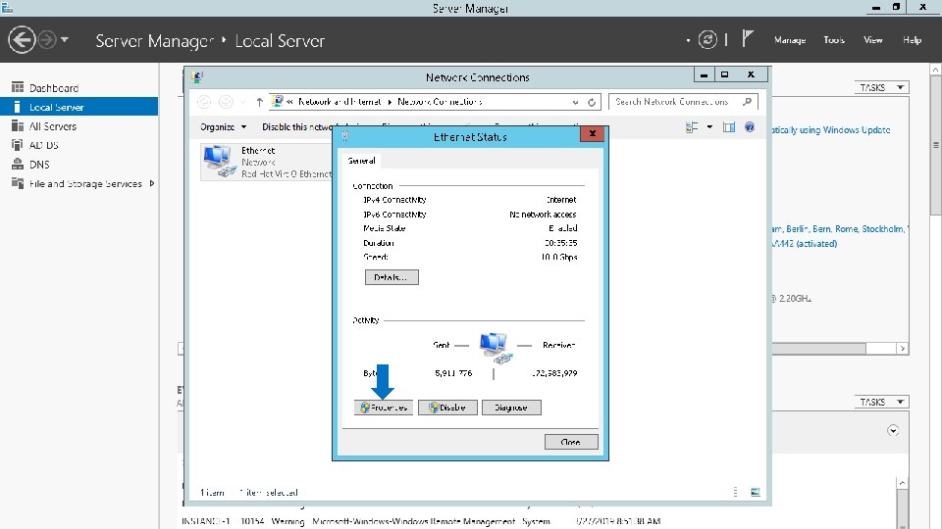Open address bar history dropdown
Image resolution: width=942 pixels, height=529 pixels.
pos(576,102)
